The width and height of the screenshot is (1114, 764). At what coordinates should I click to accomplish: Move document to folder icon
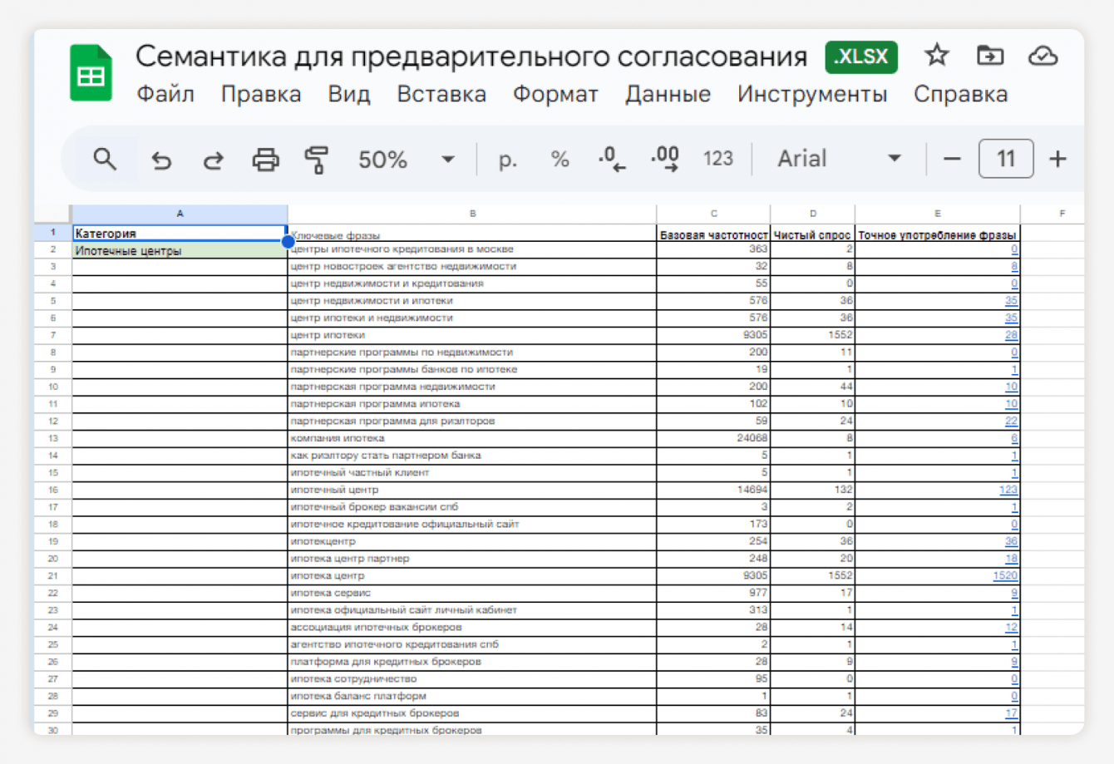tap(989, 56)
